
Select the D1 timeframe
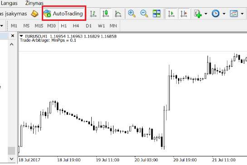[89, 26]
